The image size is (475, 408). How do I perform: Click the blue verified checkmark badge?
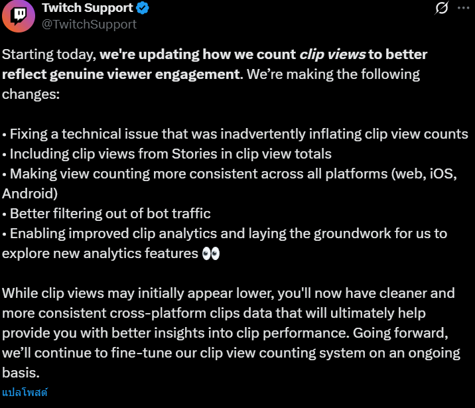[142, 8]
